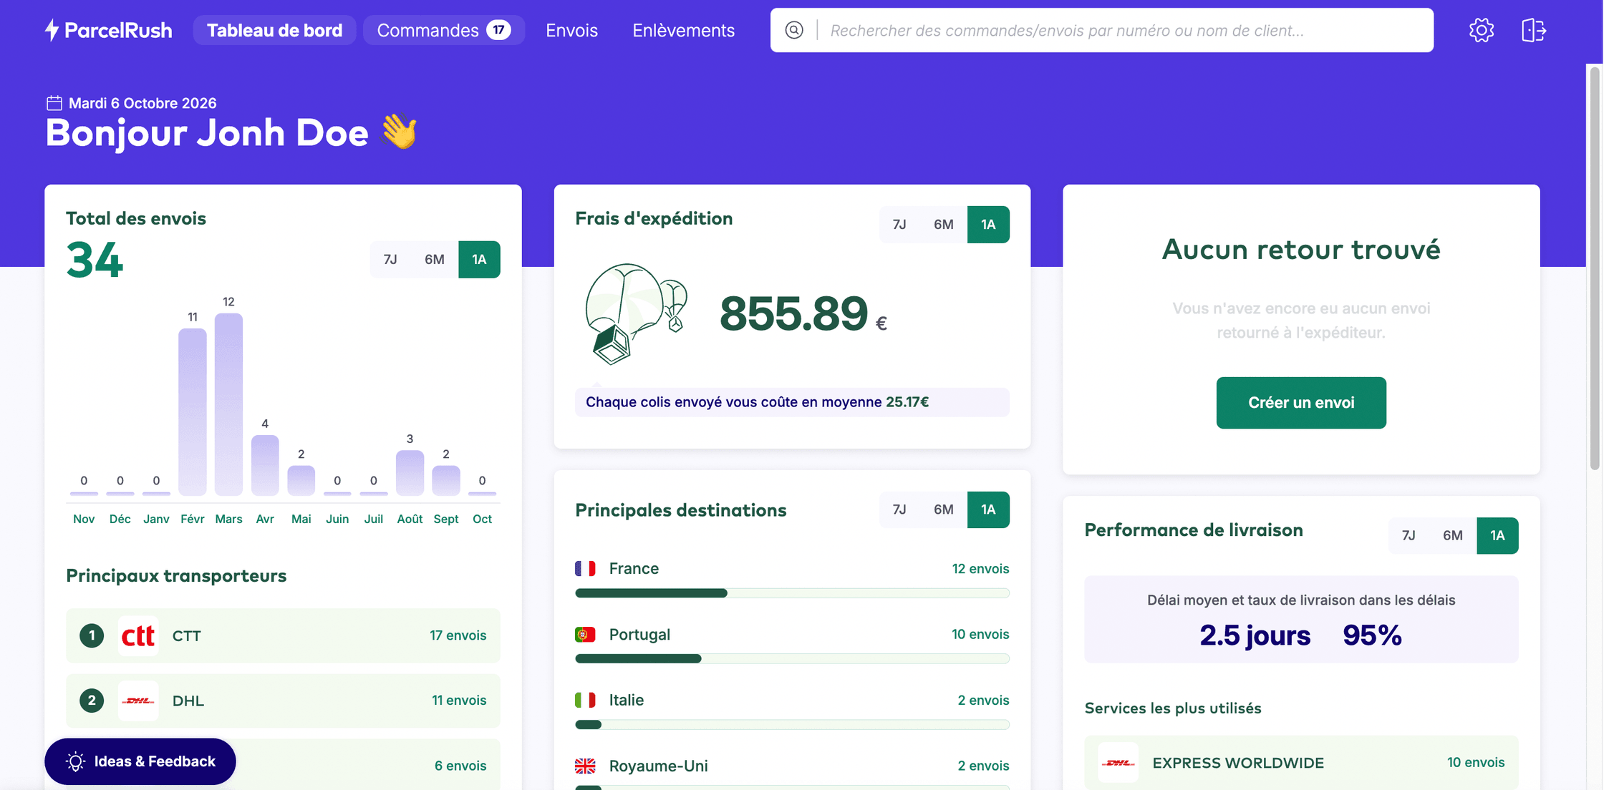Screen dimensions: 1604x790
Task: Click the lightbulb icon in Ideas & Feedback
Action: pyautogui.click(x=76, y=761)
